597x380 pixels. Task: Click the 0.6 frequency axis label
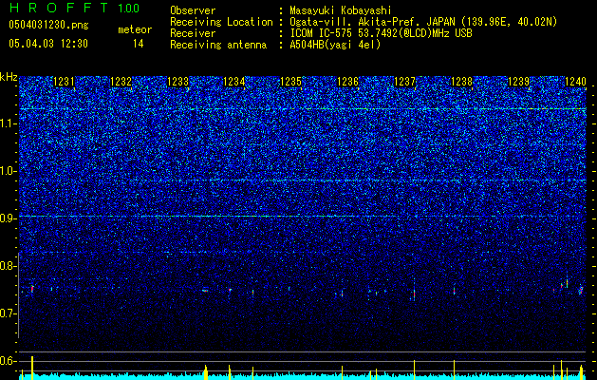[8, 361]
